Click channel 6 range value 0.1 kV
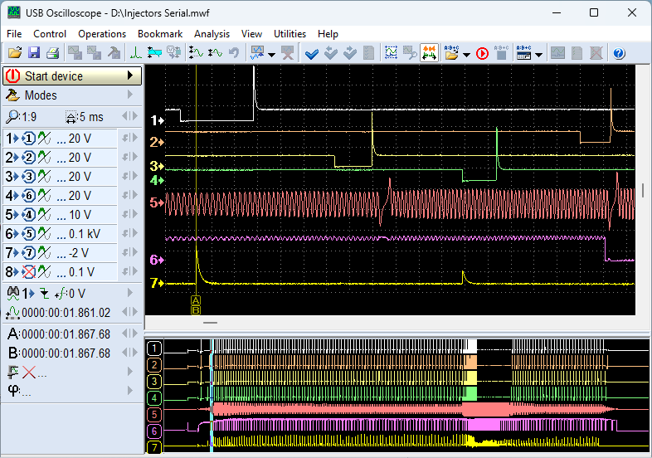This screenshot has width=652, height=458. 85,234
